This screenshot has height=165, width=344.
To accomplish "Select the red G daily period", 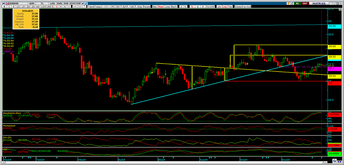I will click(x=57, y=6).
